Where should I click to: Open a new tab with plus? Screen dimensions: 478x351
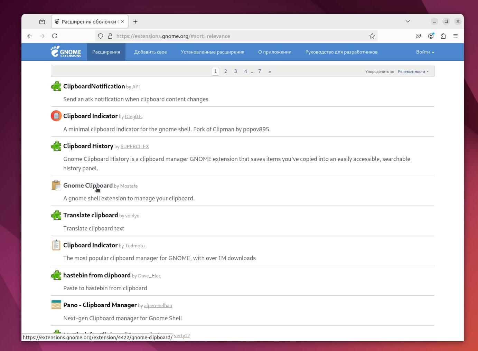(135, 21)
